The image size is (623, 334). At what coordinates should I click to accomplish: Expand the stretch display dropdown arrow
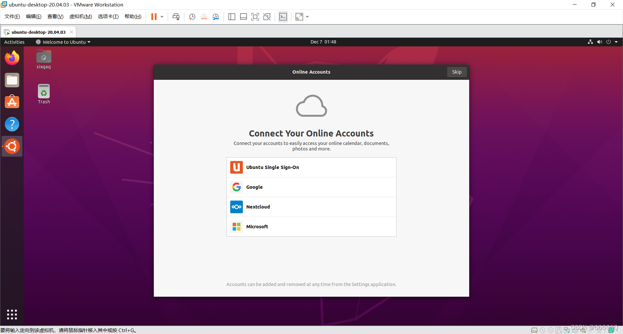(307, 17)
